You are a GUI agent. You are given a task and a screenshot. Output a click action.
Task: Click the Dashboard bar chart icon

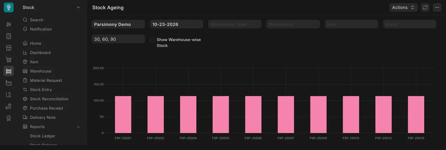(x=25, y=52)
